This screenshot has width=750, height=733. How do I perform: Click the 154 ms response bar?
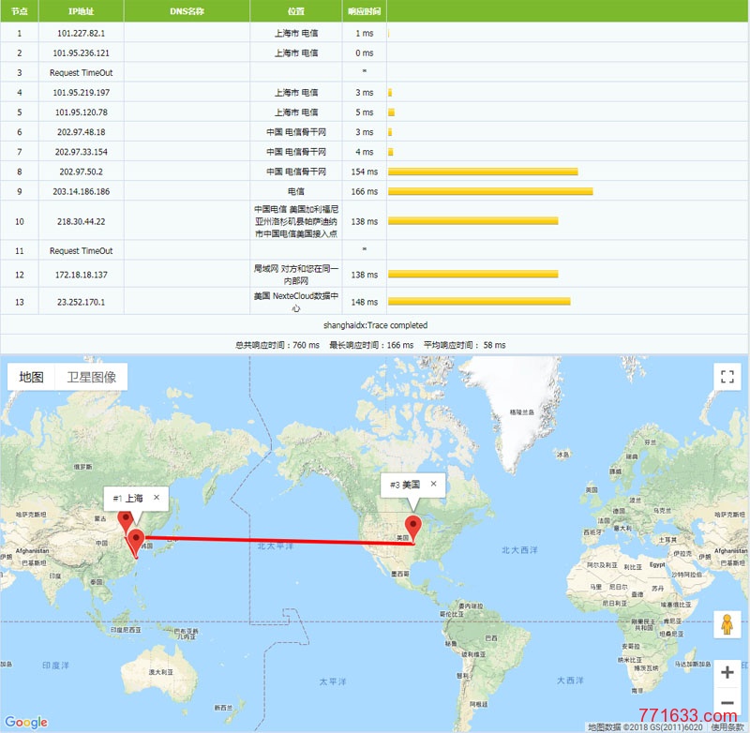(x=483, y=172)
